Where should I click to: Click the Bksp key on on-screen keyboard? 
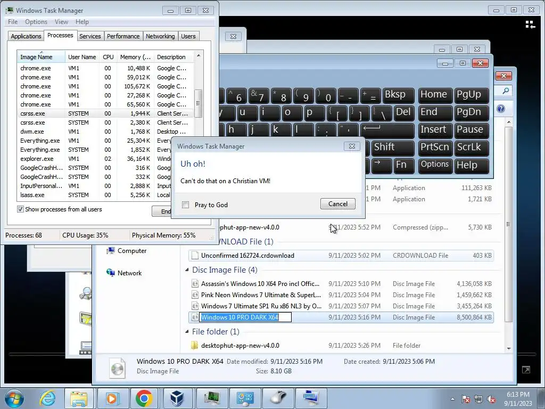398,95
